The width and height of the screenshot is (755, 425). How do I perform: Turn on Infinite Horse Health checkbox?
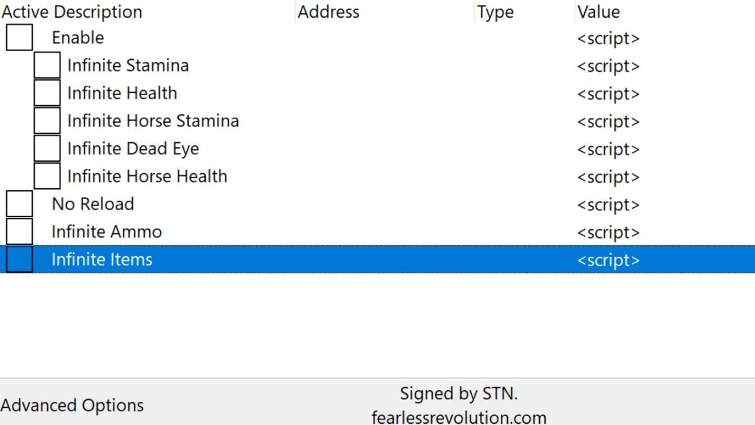pos(47,176)
